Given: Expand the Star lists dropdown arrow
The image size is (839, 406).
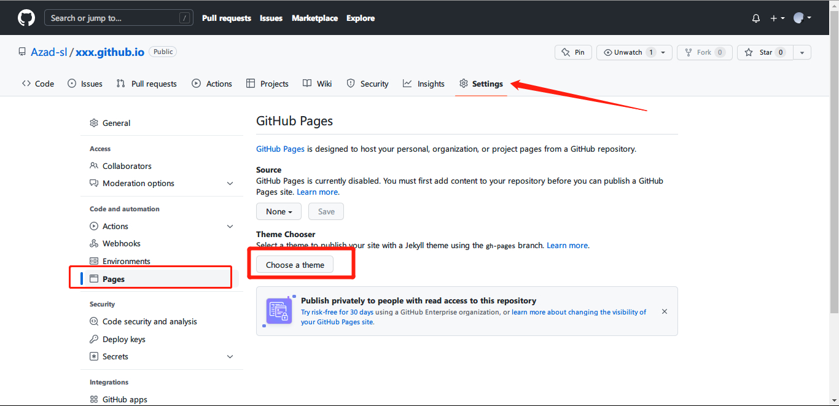Looking at the screenshot, I should (802, 52).
